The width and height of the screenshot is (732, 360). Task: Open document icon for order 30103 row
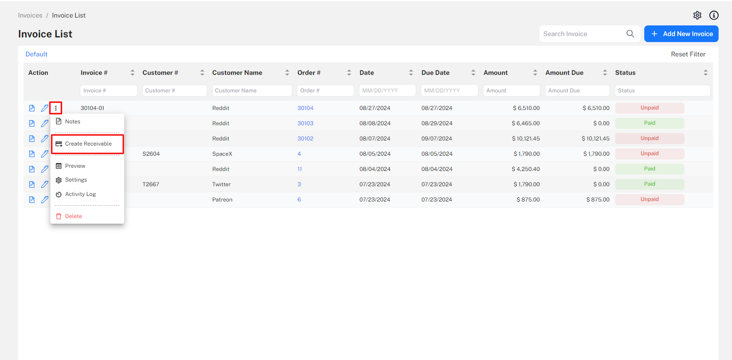[32, 123]
